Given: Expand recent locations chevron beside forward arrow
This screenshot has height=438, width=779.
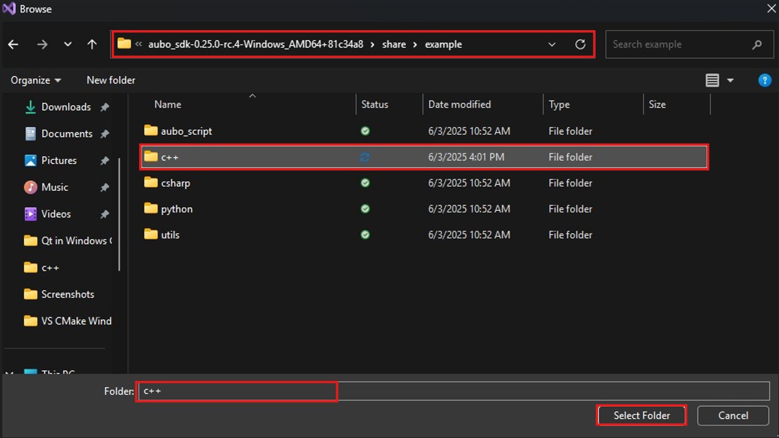Looking at the screenshot, I should pos(68,45).
